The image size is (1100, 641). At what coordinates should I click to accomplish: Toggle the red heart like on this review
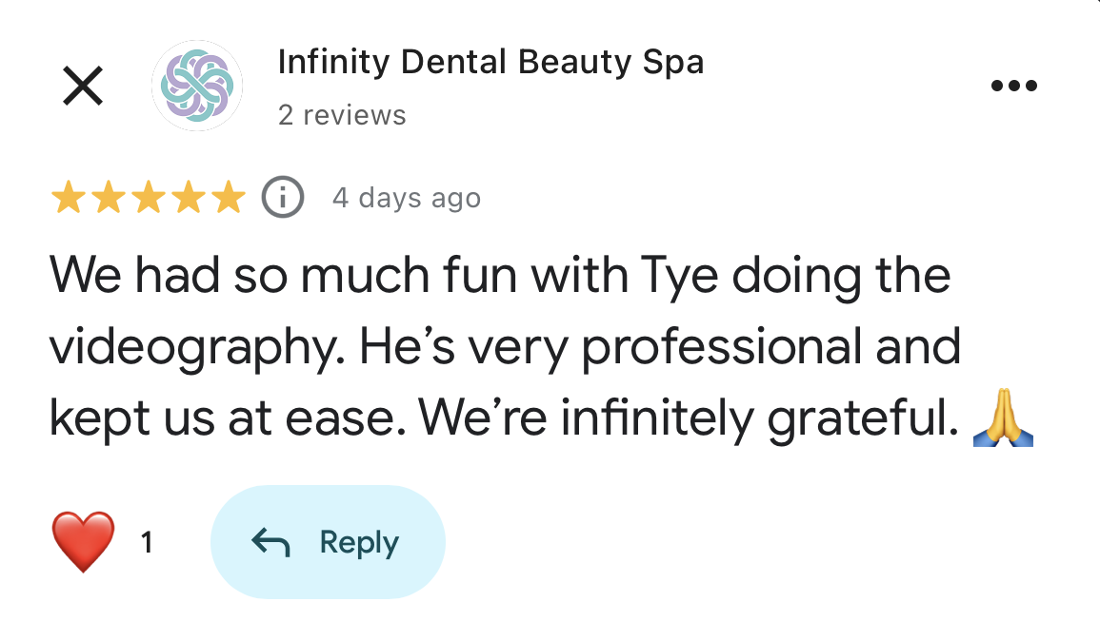(x=83, y=542)
